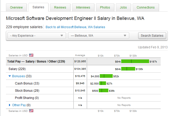Image resolution: width=171 pixels, height=116 pixels.
Task: Click the $10,845 stock bonus average
Action: point(80,90)
